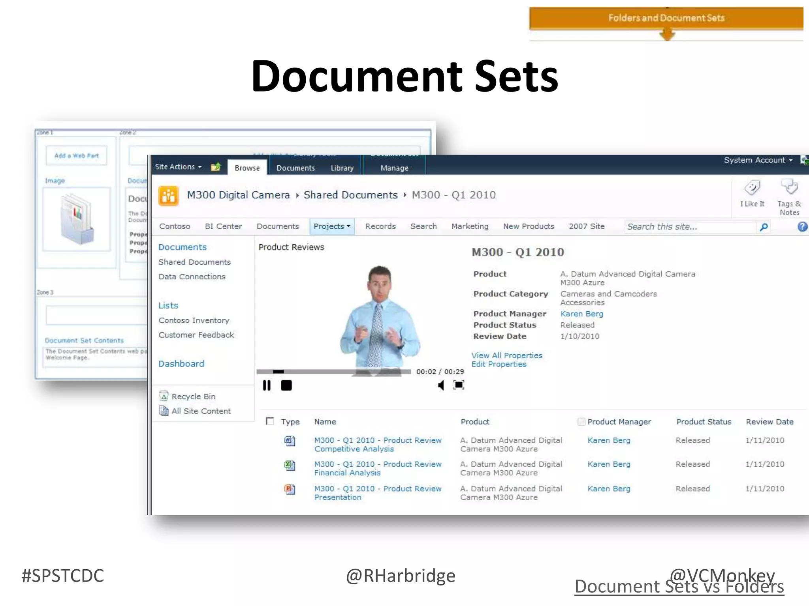Switch video to full screen

459,385
